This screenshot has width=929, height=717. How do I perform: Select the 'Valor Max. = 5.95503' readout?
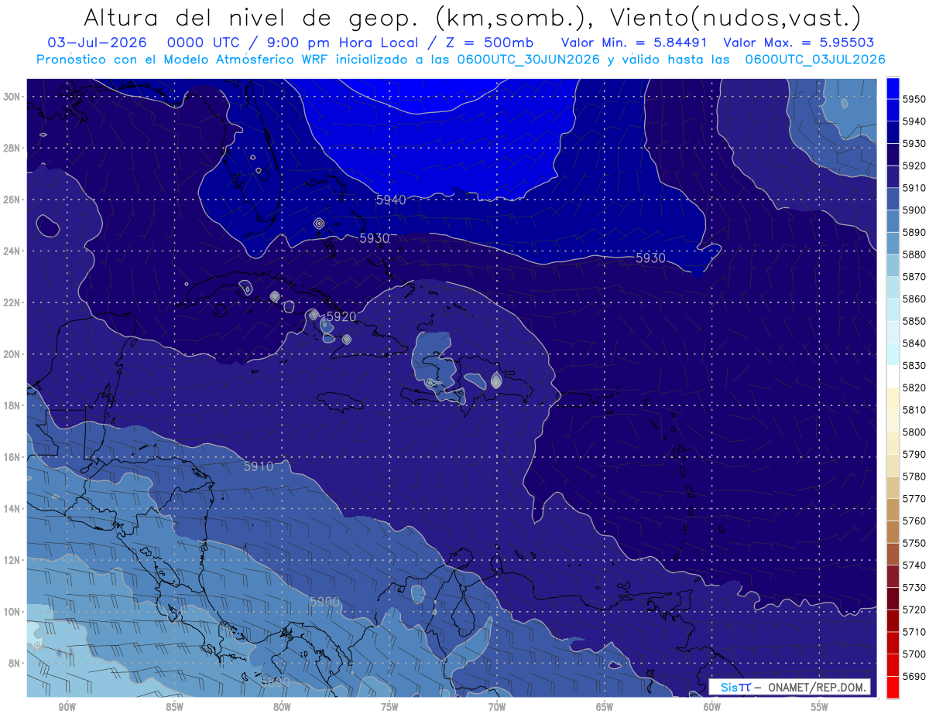point(799,43)
